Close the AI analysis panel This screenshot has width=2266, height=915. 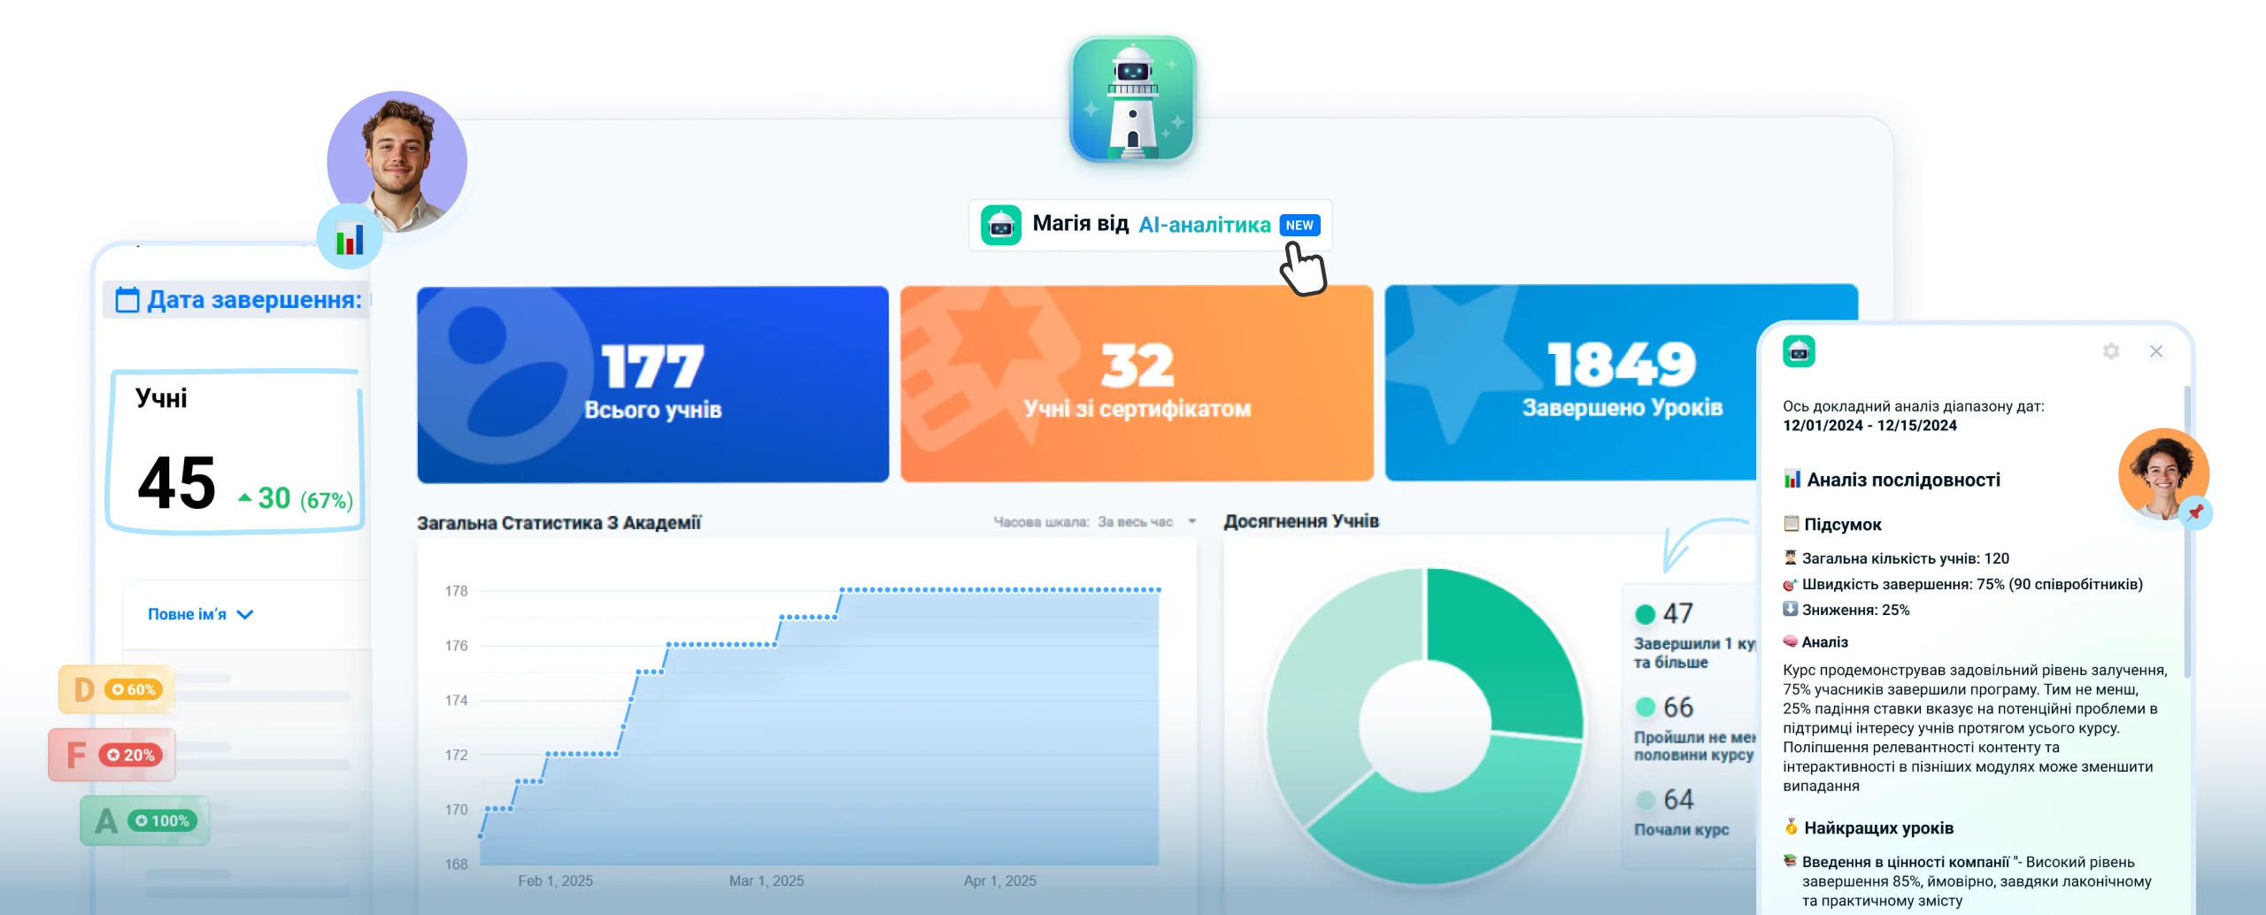click(2156, 351)
